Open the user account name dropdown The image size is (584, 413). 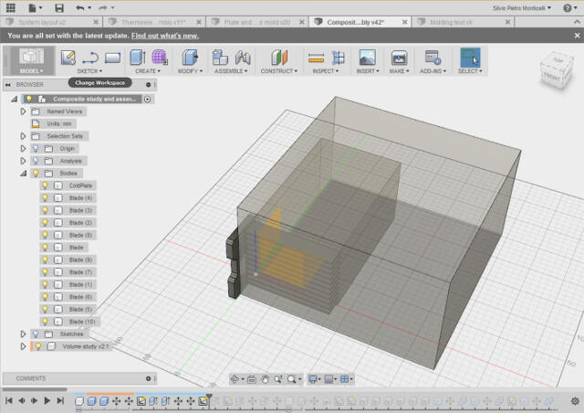point(522,8)
